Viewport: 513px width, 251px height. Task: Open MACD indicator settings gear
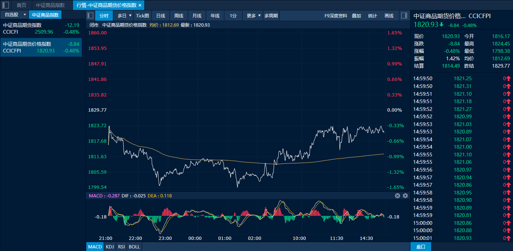coord(405,196)
